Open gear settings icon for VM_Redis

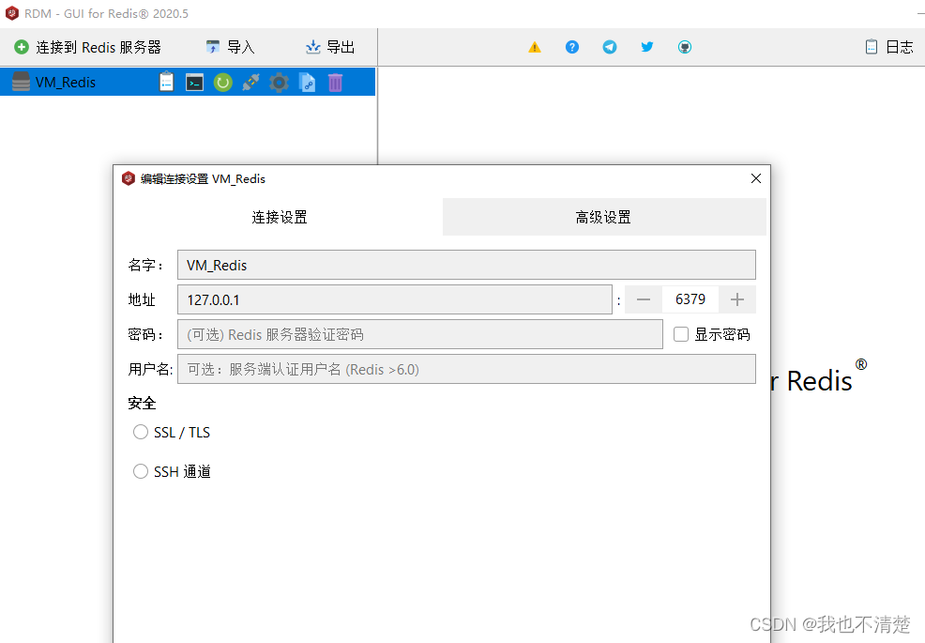(279, 83)
